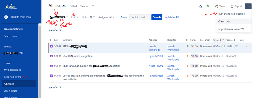254x98 pixels.
Task: Open issue key SC3-35
Action: coord(58,56)
